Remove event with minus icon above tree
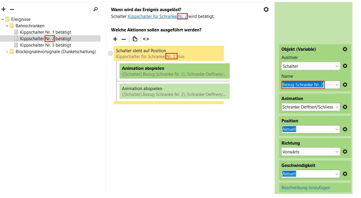The height and width of the screenshot is (198, 361). (x=12, y=9)
